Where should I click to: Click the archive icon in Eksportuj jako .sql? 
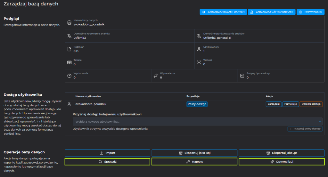point(181,153)
